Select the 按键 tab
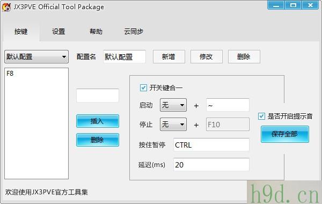Viewport: 322px width, 204px height. pyautogui.click(x=21, y=32)
